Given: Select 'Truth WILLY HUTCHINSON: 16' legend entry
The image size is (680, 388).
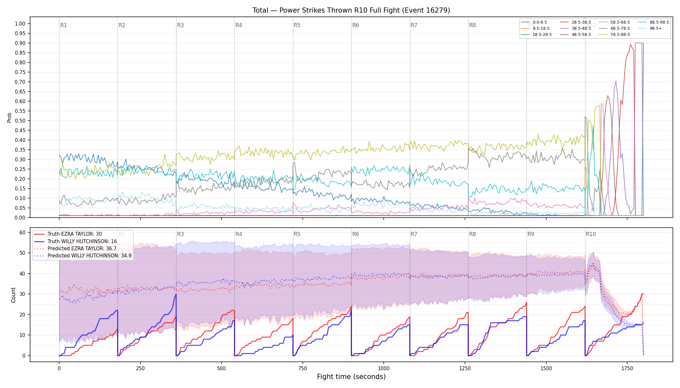Looking at the screenshot, I should (x=75, y=241).
